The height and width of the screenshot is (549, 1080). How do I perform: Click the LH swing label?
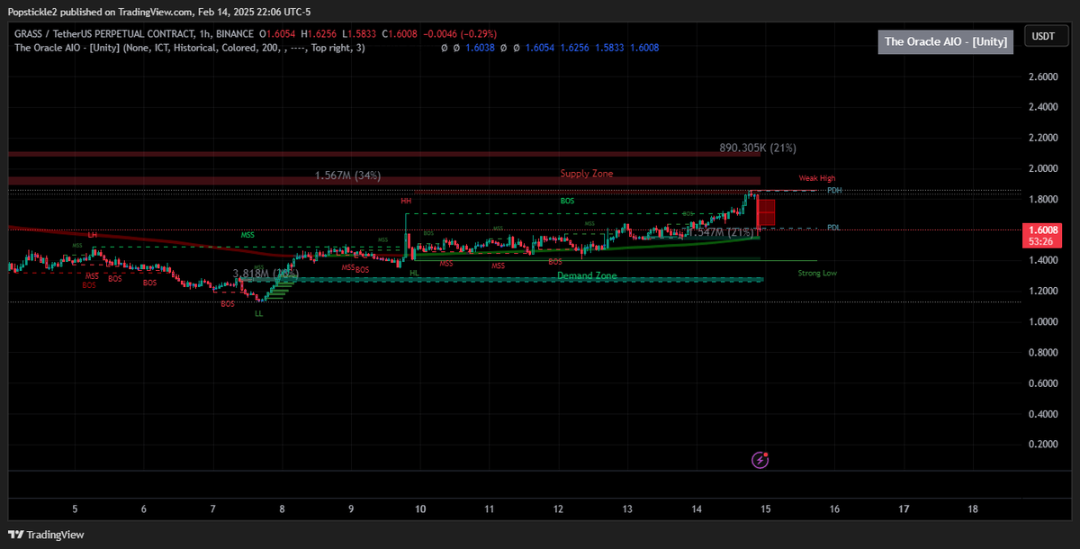tap(92, 235)
